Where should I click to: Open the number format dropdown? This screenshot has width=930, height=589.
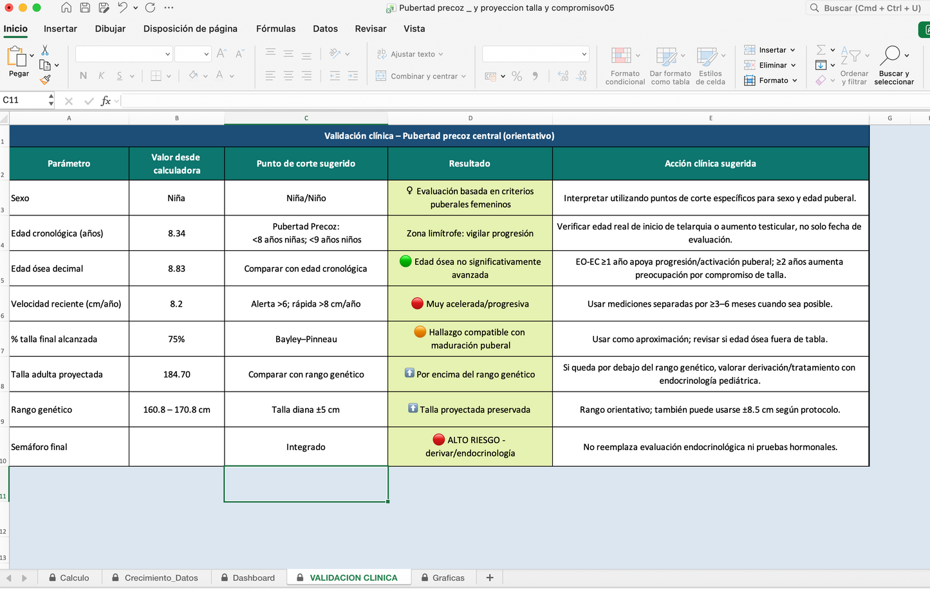[535, 54]
